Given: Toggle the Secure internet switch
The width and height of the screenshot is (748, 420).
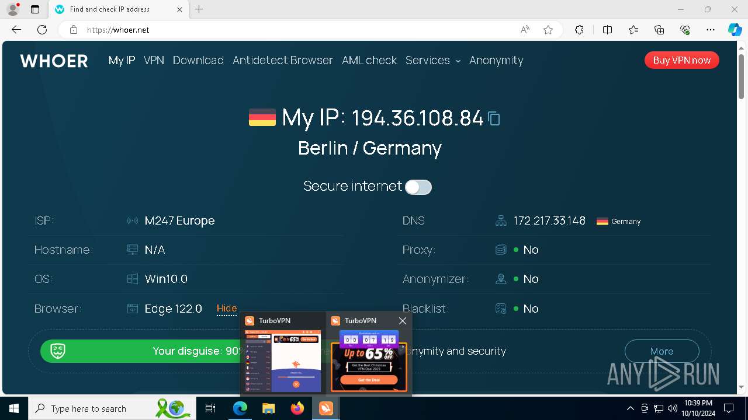Looking at the screenshot, I should [x=418, y=187].
